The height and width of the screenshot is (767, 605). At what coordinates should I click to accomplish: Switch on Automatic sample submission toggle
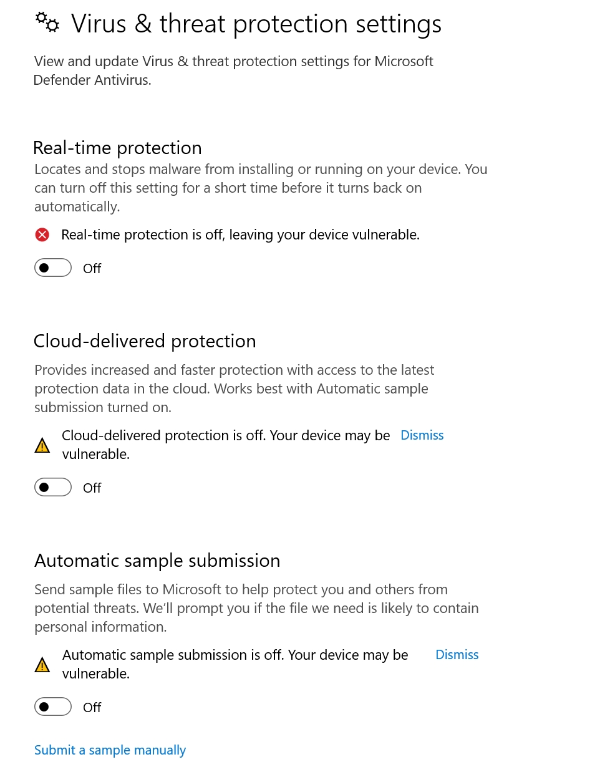click(x=53, y=707)
